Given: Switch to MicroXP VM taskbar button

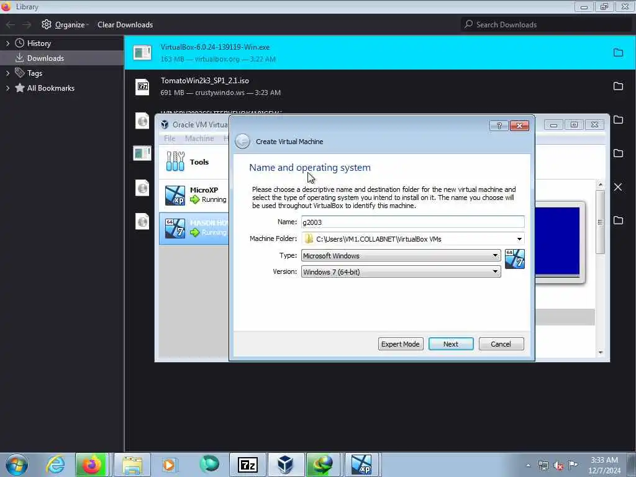Looking at the screenshot, I should tap(361, 465).
